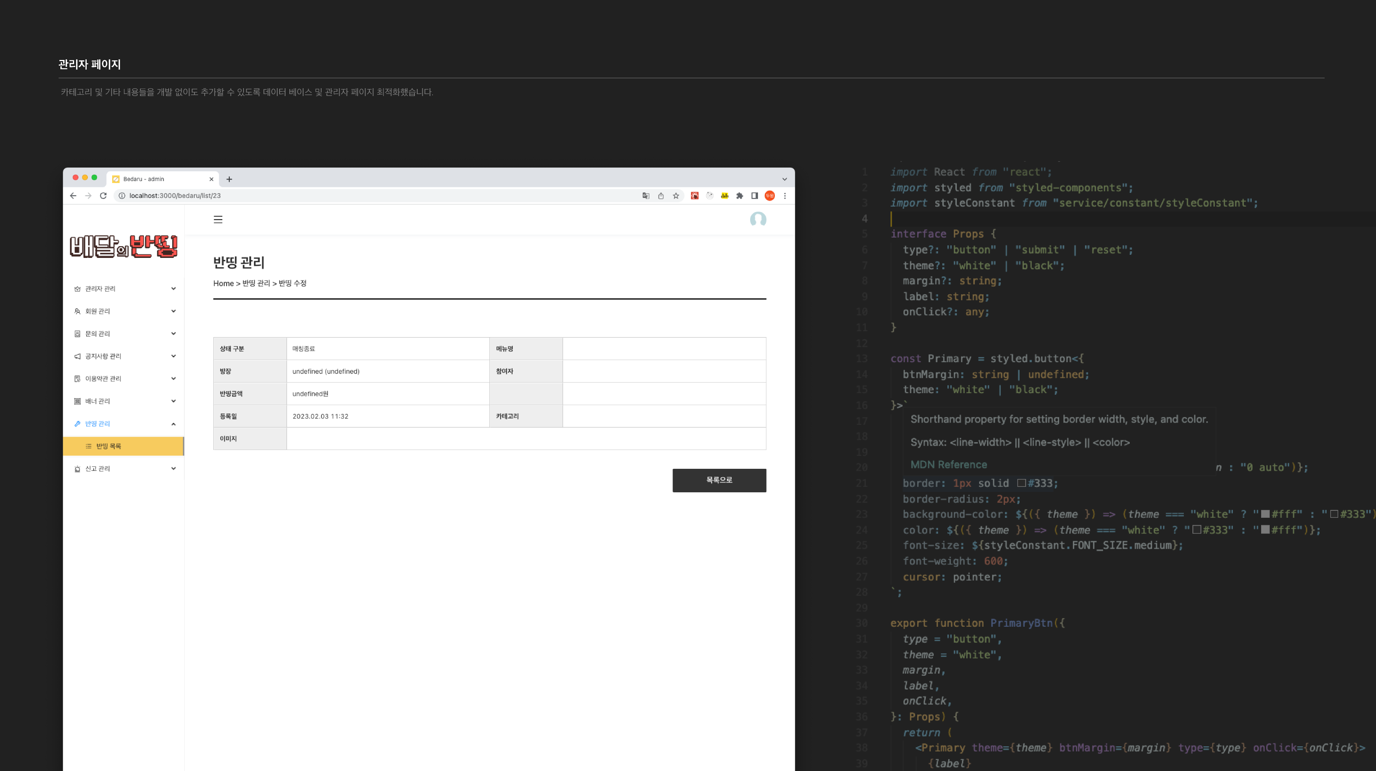Click the 참여자 column label
Image resolution: width=1376 pixels, height=771 pixels.
504,371
